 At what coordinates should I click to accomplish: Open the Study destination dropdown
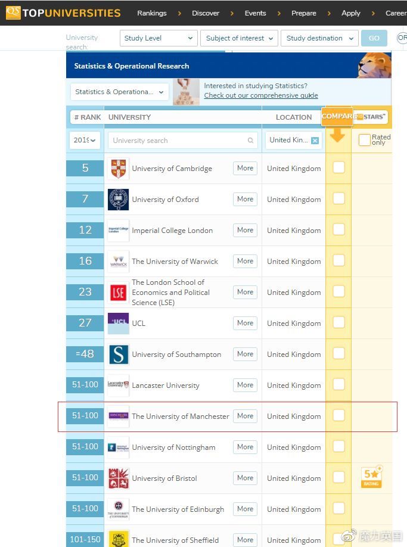pos(319,38)
